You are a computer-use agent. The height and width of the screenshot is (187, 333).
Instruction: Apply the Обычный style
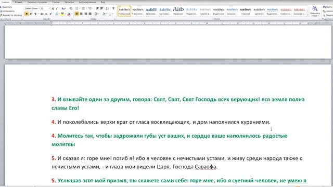124,11
